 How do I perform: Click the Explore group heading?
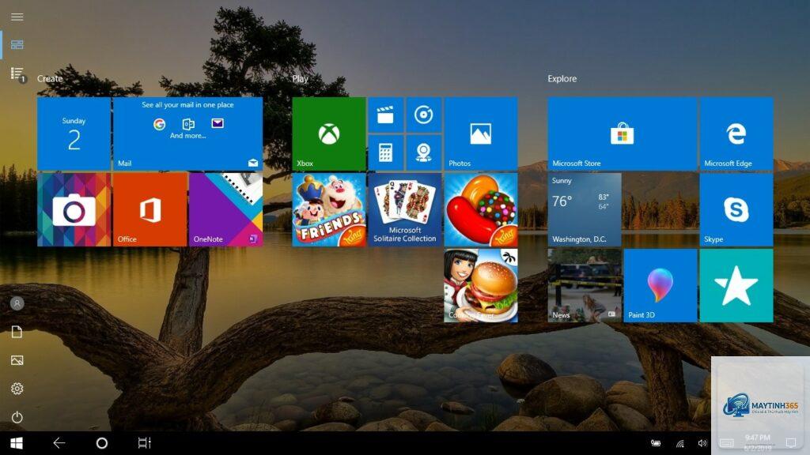pos(562,78)
